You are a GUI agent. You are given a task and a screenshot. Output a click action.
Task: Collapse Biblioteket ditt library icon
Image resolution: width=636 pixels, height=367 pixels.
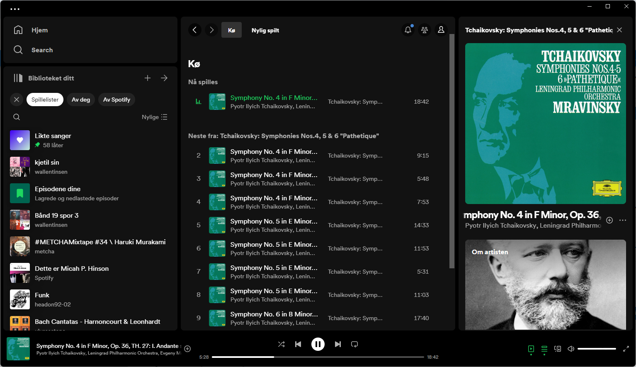coord(18,78)
